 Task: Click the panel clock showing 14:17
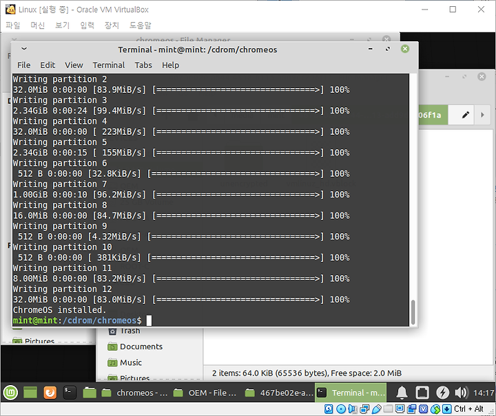(483, 393)
